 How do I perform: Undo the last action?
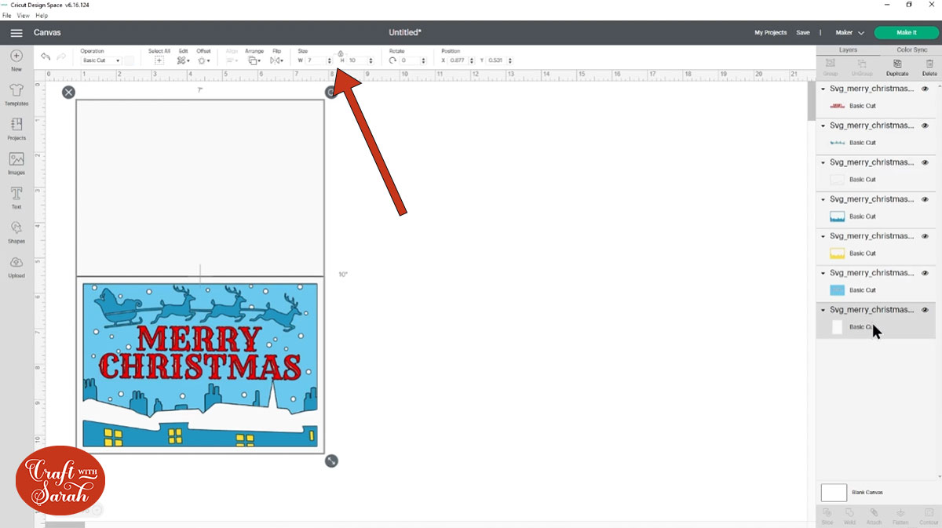[x=46, y=56]
